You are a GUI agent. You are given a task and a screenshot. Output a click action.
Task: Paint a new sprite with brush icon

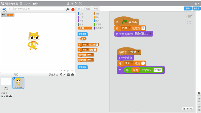pos(65,74)
